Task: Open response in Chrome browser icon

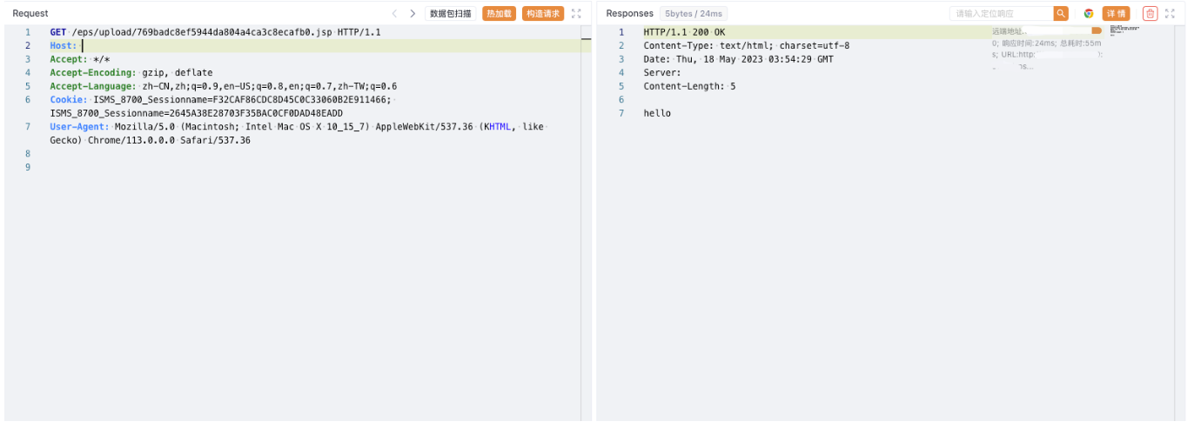Action: pyautogui.click(x=1089, y=14)
